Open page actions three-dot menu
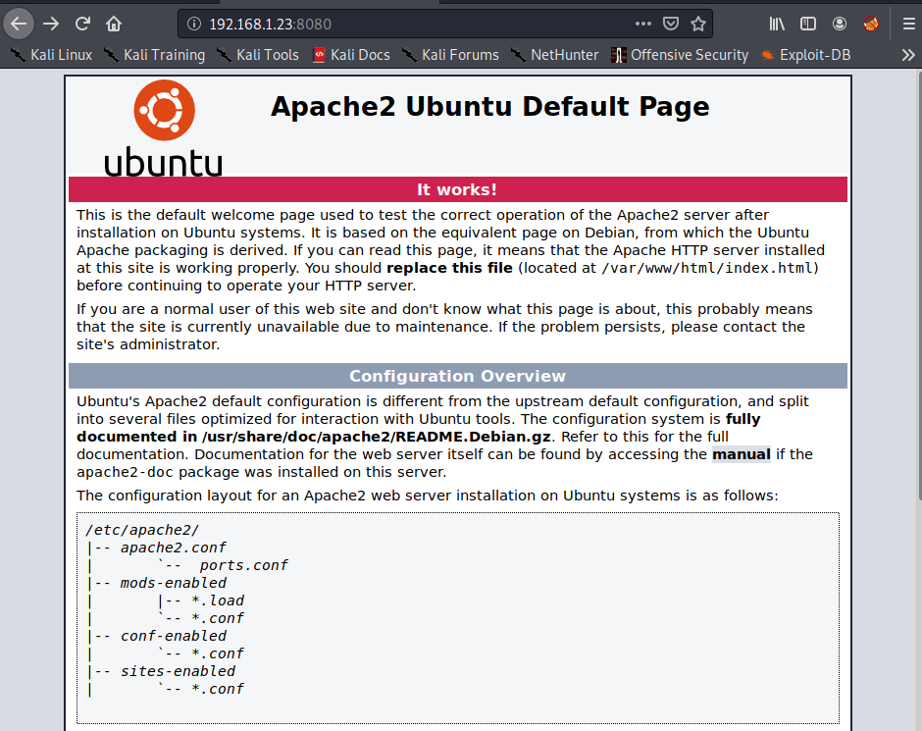922x731 pixels. click(642, 24)
